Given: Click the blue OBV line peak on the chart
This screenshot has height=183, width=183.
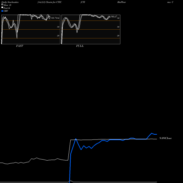Looking at the screenshot, I should point(152,133).
